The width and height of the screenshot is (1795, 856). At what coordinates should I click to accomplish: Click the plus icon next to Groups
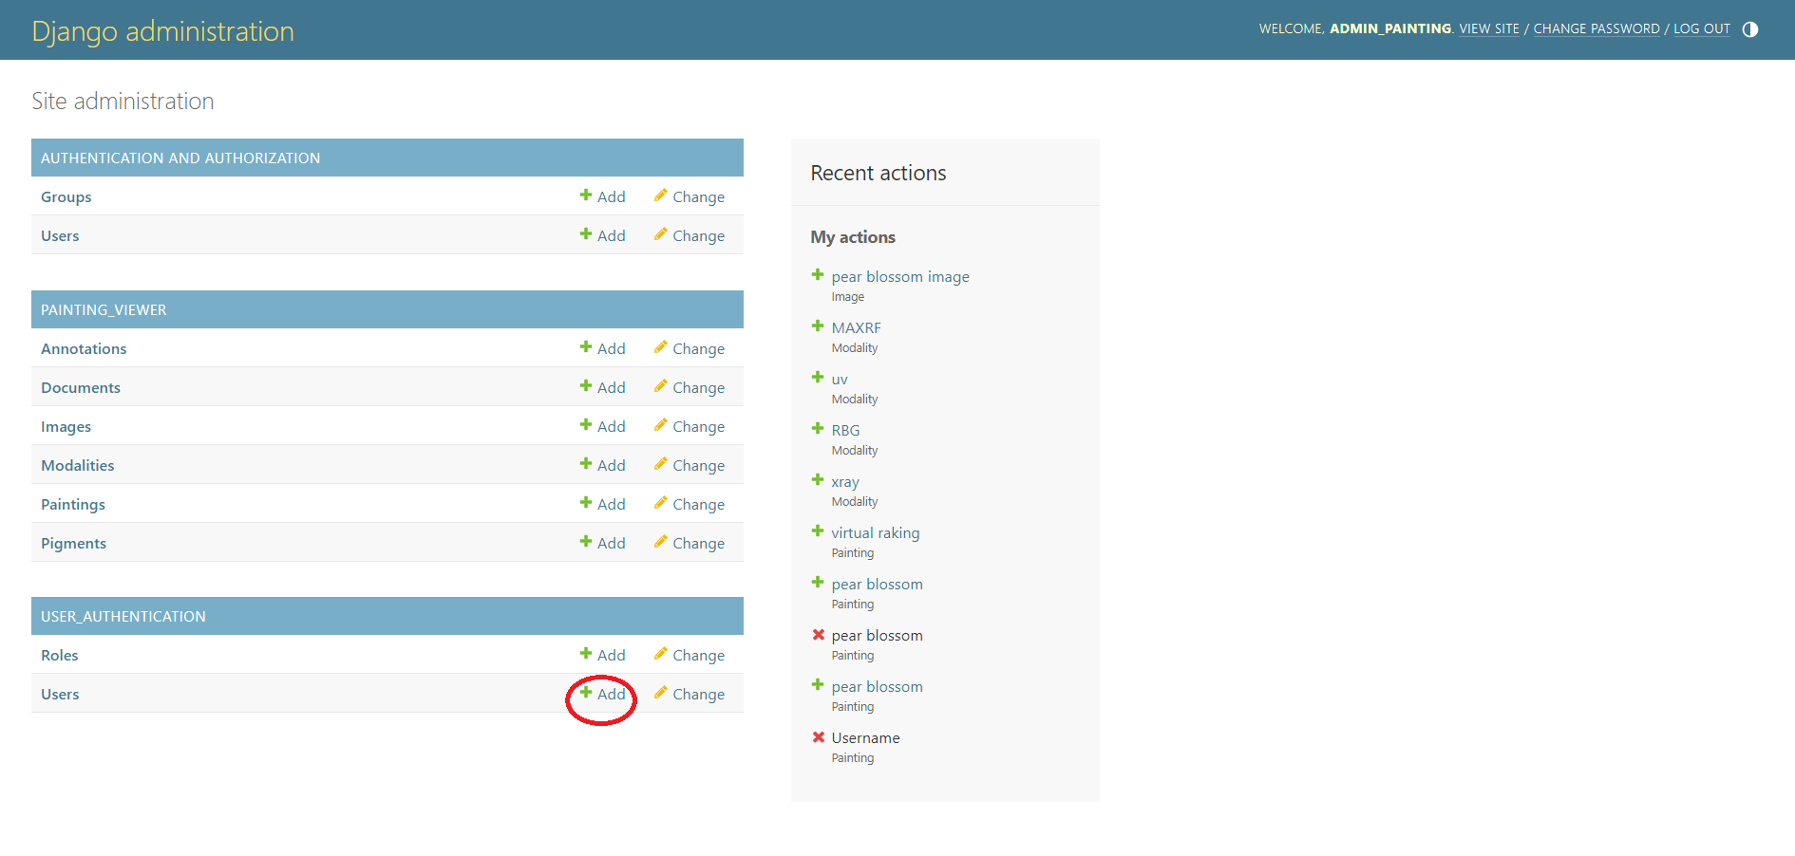pyautogui.click(x=586, y=195)
